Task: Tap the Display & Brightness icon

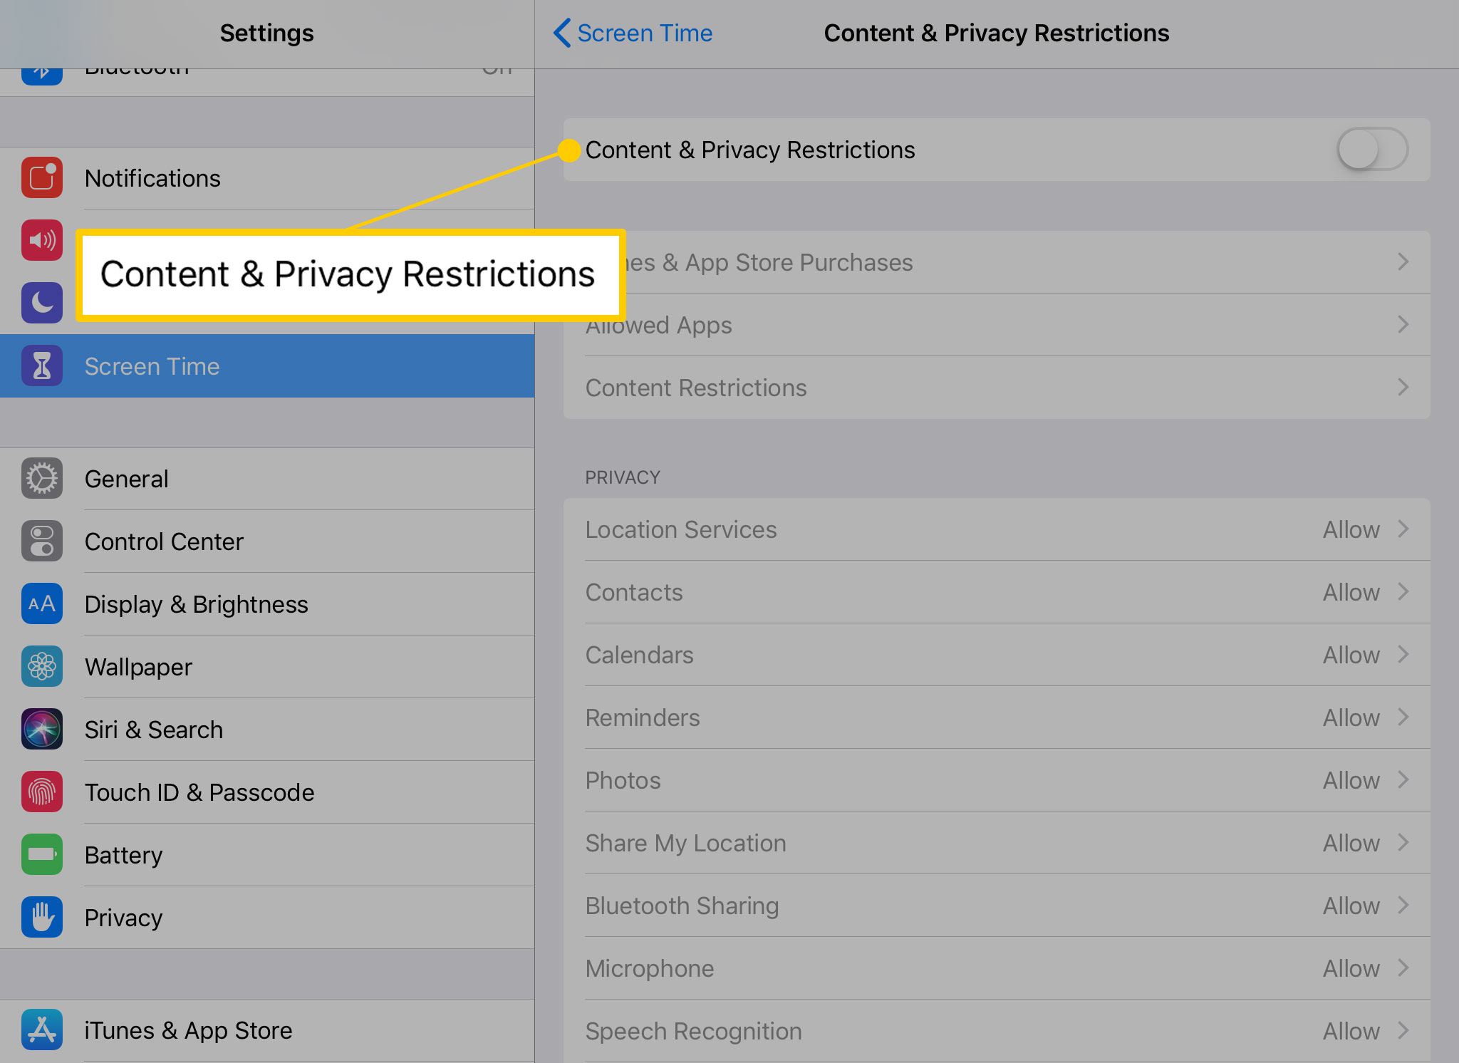Action: point(42,604)
